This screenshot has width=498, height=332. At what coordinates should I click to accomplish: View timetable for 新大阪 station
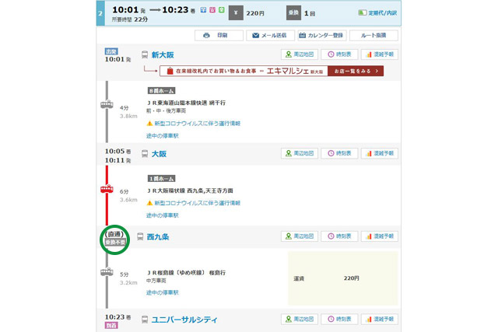pos(340,54)
